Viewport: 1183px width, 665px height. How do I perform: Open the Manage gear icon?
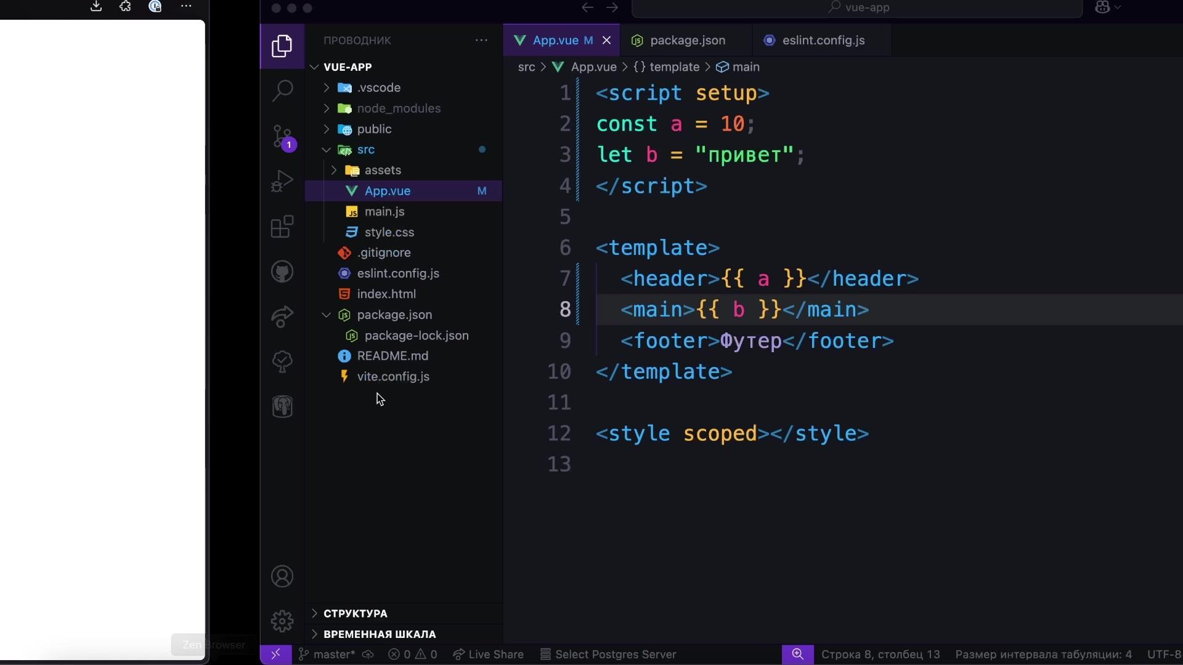pos(282,621)
